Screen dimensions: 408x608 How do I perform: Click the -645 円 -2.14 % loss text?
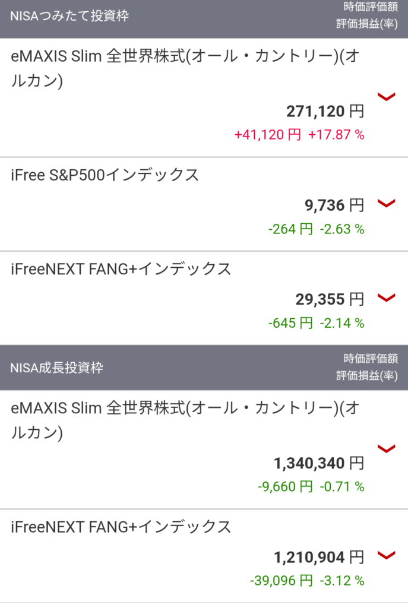click(316, 323)
